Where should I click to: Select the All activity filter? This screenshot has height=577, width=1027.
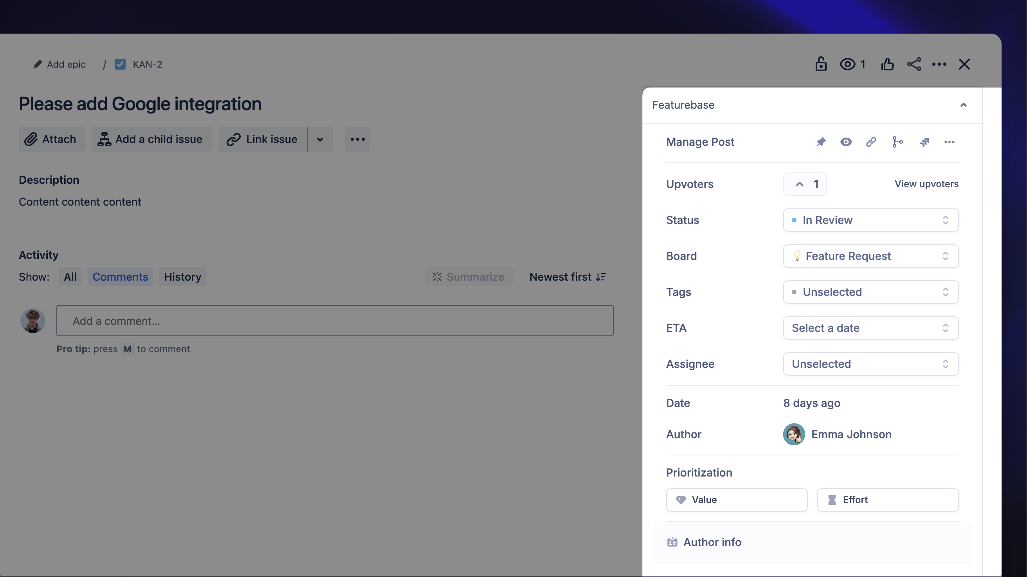(x=70, y=276)
